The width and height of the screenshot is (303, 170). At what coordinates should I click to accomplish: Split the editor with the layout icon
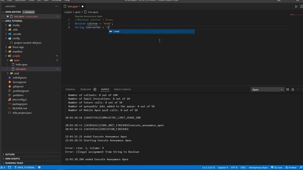[302, 6]
